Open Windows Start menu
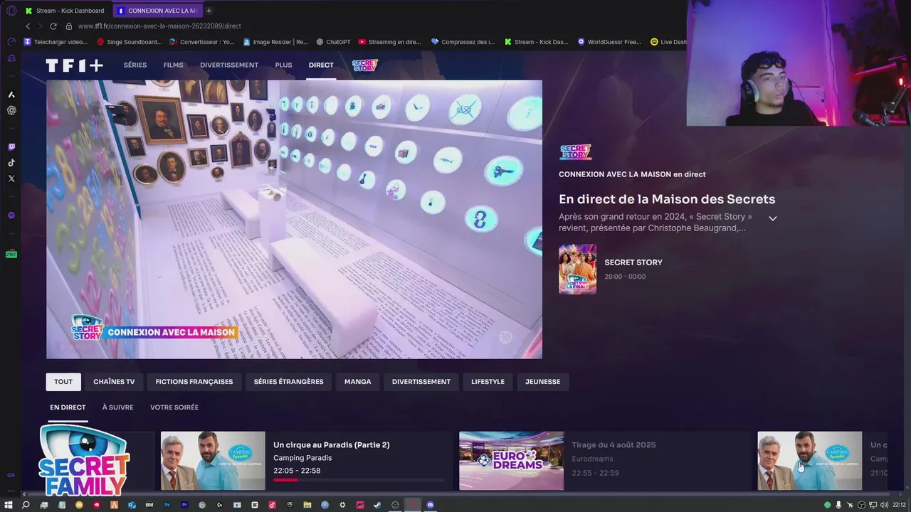This screenshot has width=911, height=512. (x=9, y=505)
